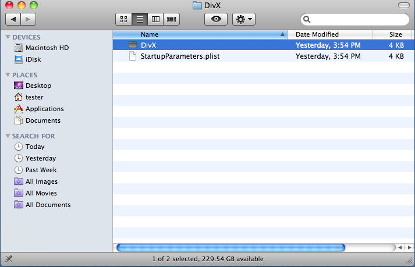Click the Desktop icon in Places
415x267 pixels.
pyautogui.click(x=19, y=86)
